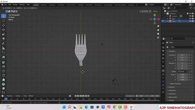Open World properties tab

[x=163, y=62]
